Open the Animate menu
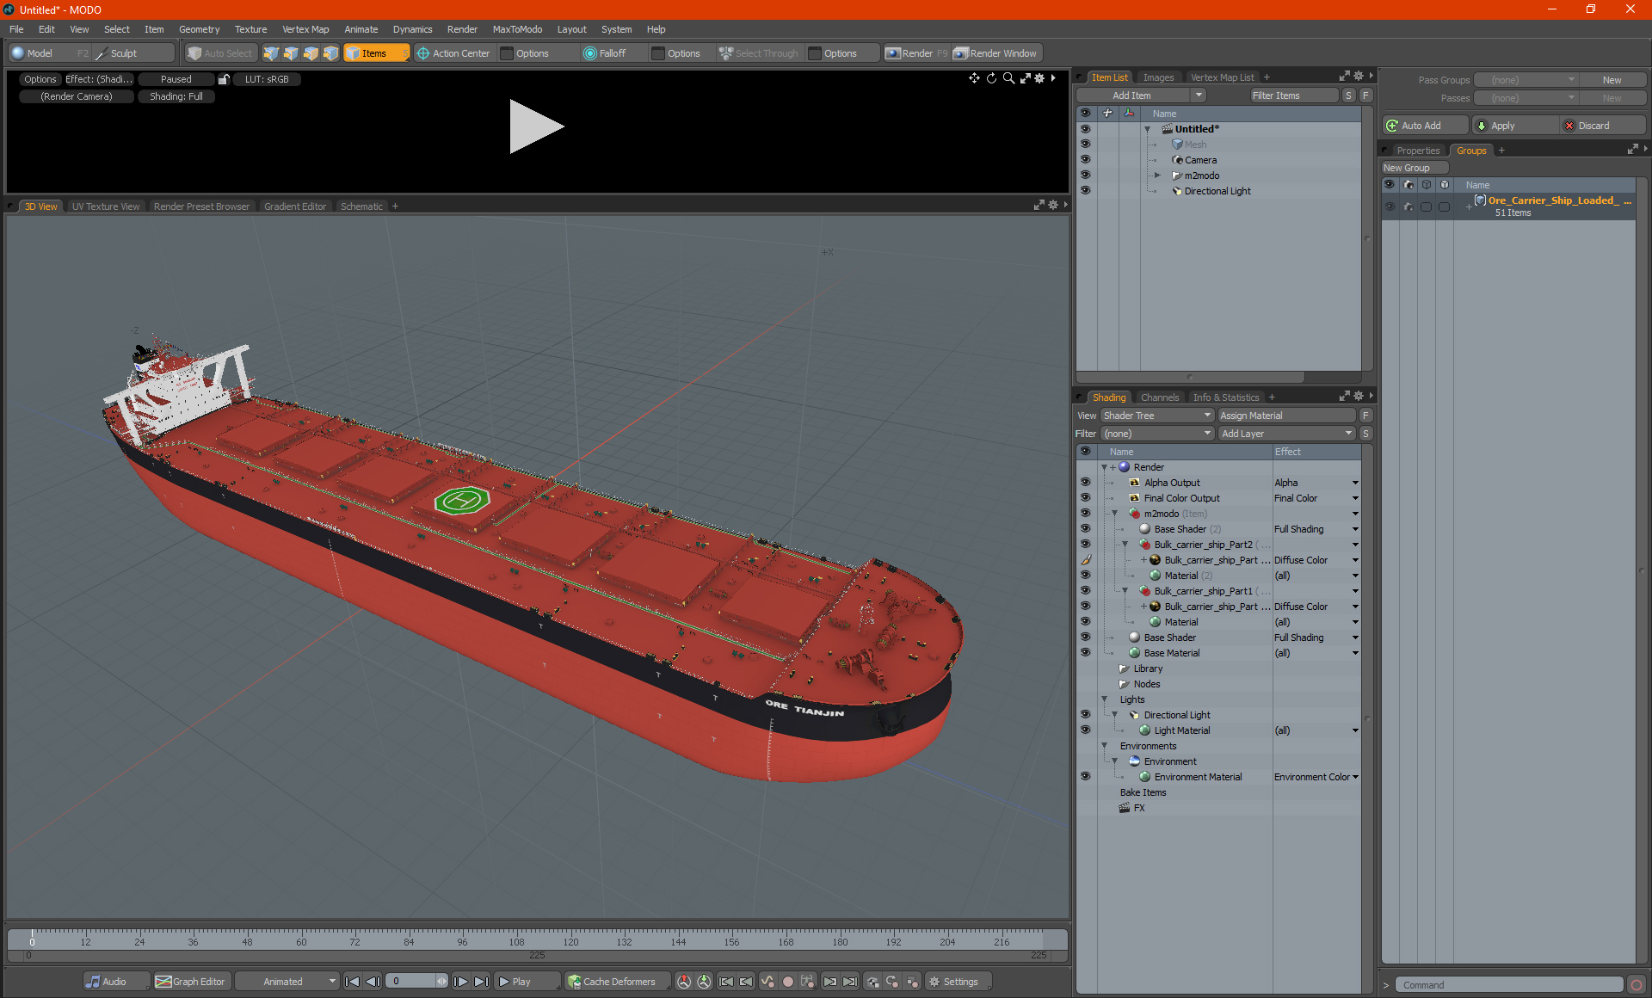 coord(360,29)
